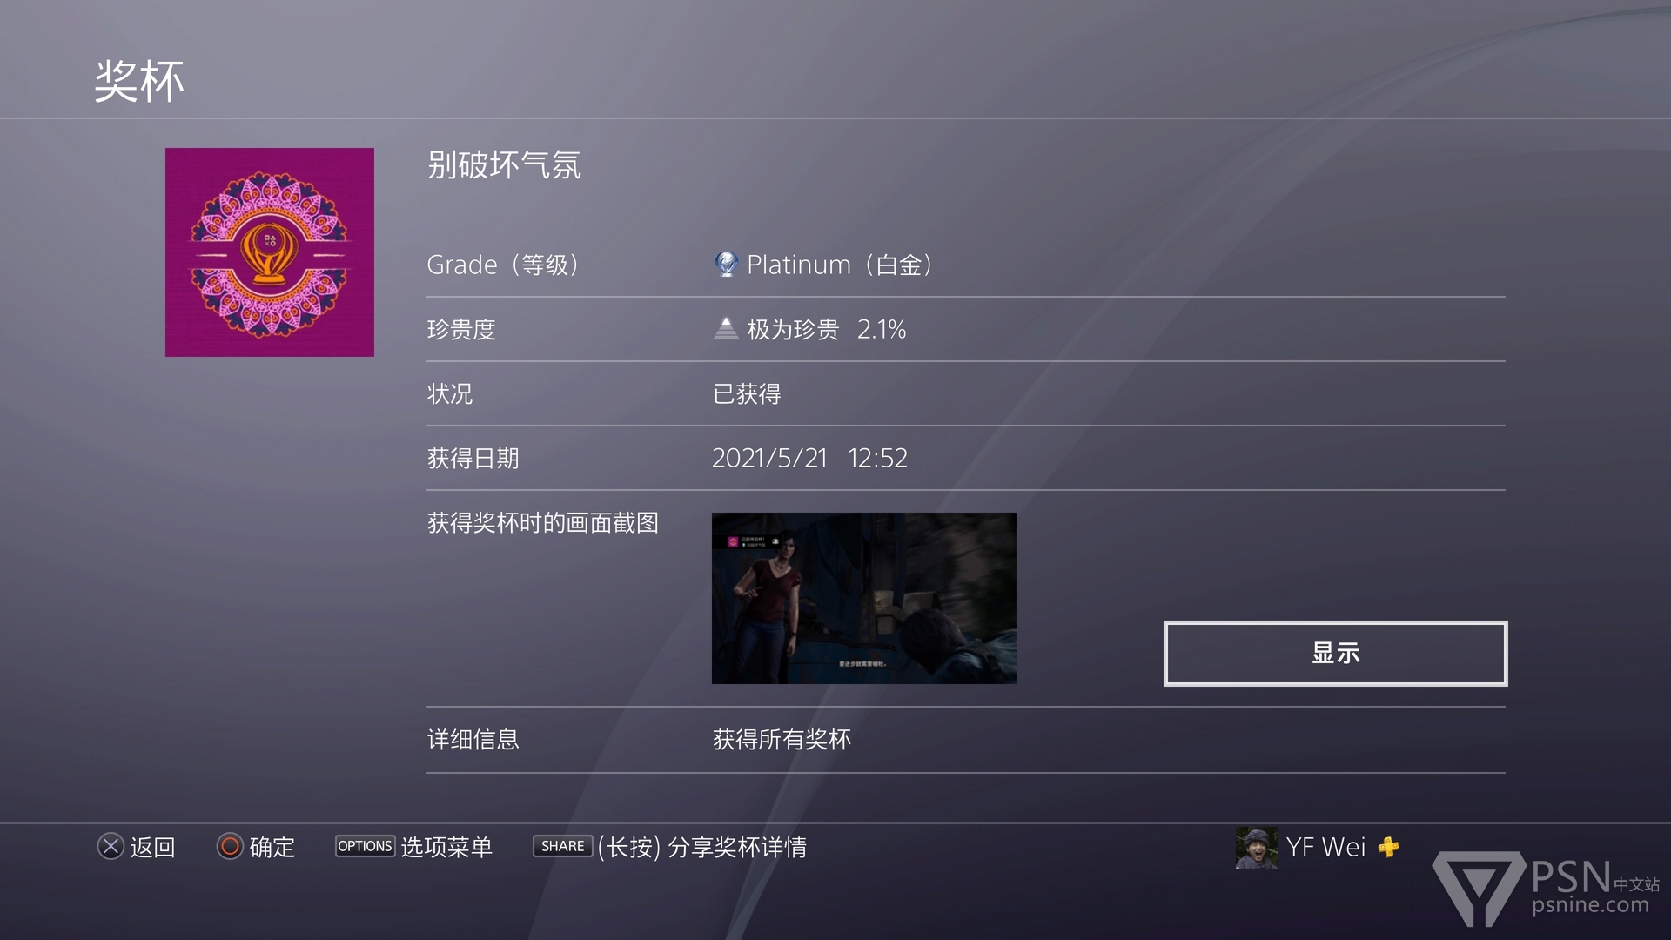
Task: Click the rarity pyramid icon
Action: (x=726, y=328)
